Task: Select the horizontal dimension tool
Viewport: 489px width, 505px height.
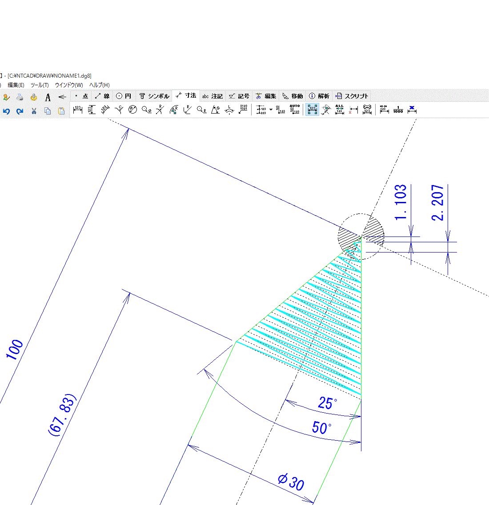Action: point(78,110)
